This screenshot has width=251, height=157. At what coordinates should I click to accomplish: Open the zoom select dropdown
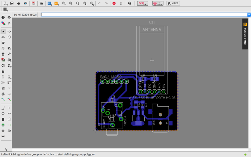(92, 3)
